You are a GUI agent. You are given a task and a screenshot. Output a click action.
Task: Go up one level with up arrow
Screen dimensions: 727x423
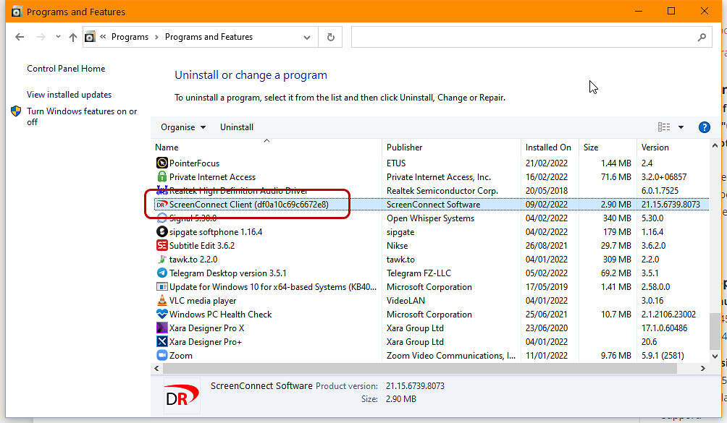(x=73, y=37)
